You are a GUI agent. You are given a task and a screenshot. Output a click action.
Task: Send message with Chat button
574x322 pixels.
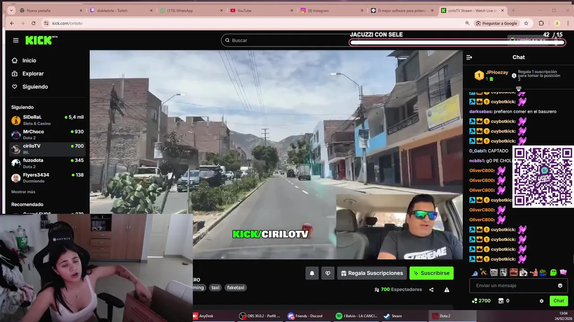(559, 301)
